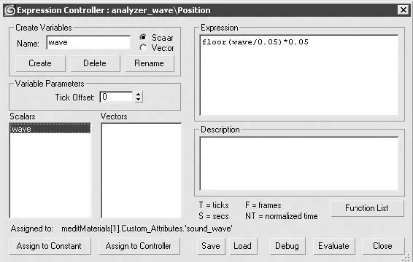Click the variable Name input field
This screenshot has width=413, height=262.
[88, 42]
